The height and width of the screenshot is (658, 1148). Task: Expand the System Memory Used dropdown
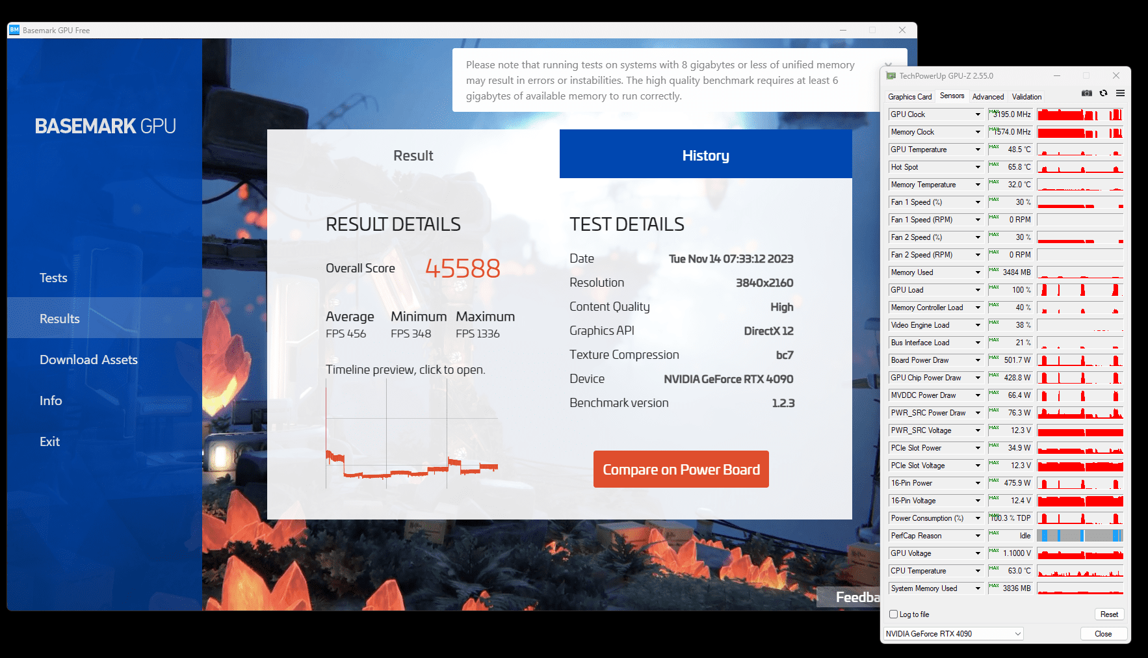tap(977, 588)
